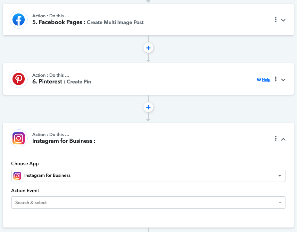This screenshot has height=232, width=297.
Task: Click the Pinterest logo icon
Action: click(x=19, y=79)
